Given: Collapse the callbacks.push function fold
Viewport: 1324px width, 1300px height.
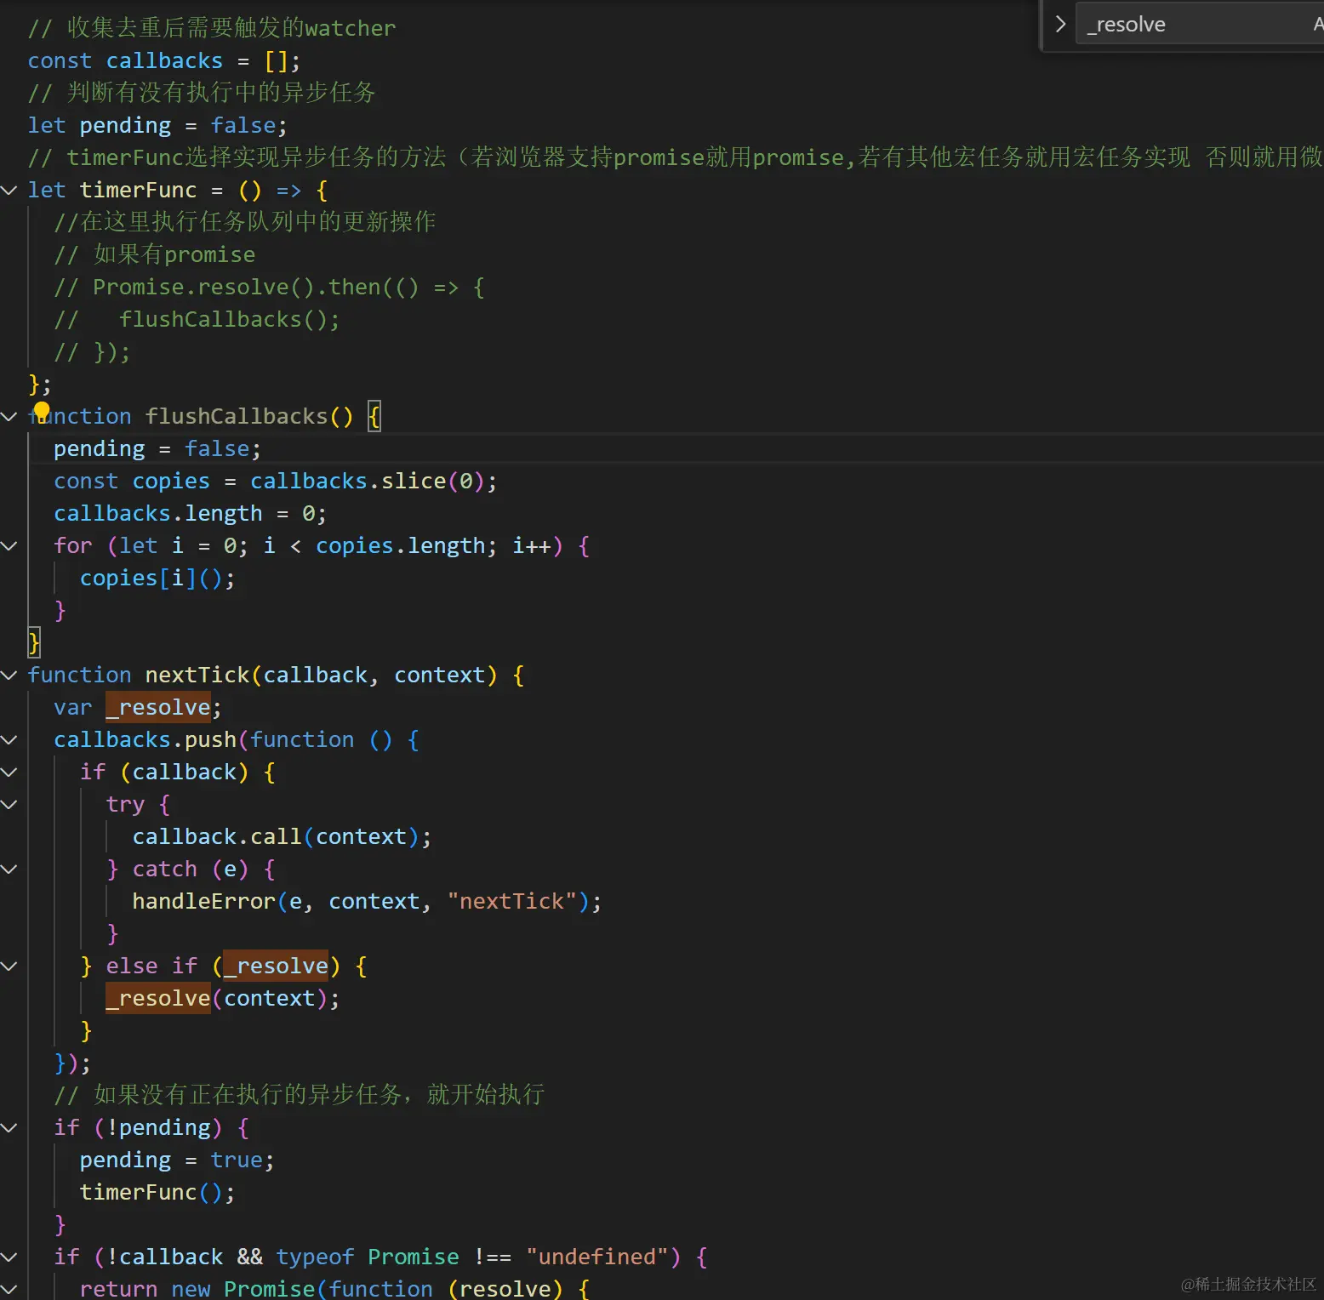Looking at the screenshot, I should coord(9,739).
